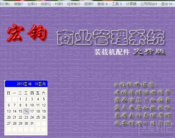This screenshot has width=175, height=138.
Task: Select day 19 in calendar
Action: 44,111
